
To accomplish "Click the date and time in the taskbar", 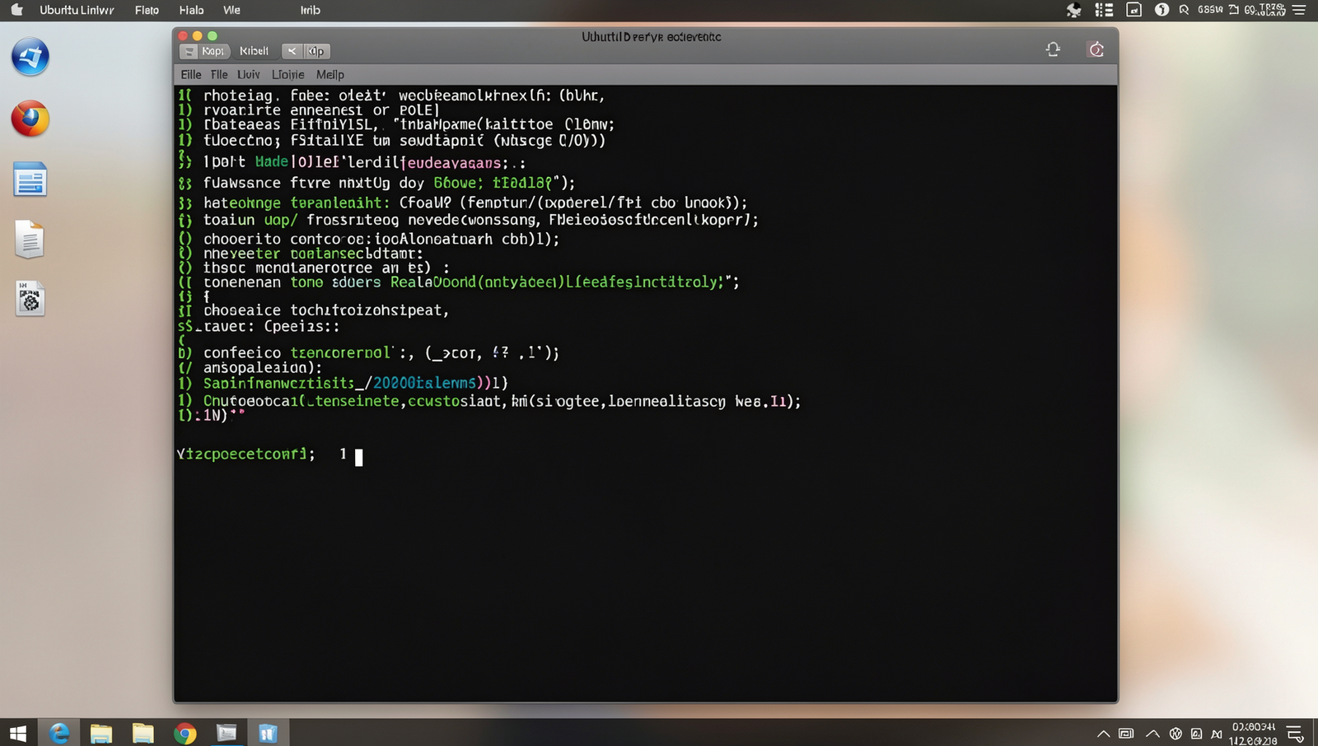I will 1253,734.
